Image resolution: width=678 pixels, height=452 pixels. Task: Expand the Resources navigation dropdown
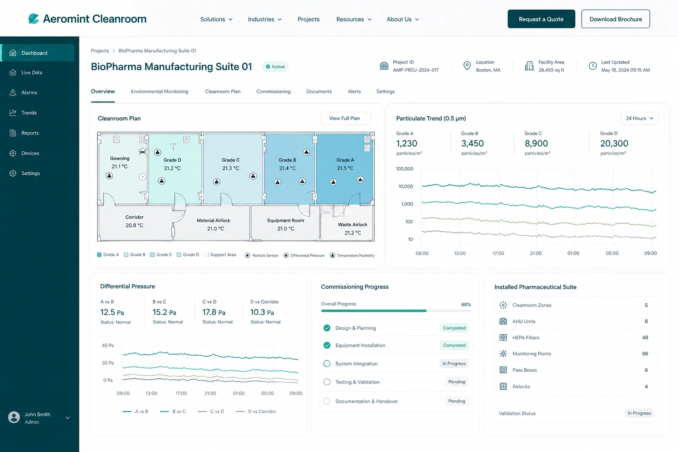(354, 19)
